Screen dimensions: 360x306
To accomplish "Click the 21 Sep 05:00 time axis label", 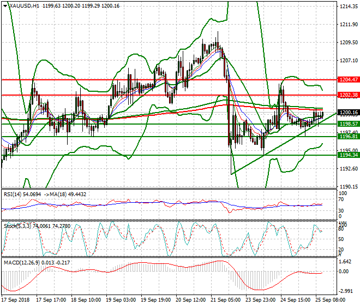I will pos(226,300).
